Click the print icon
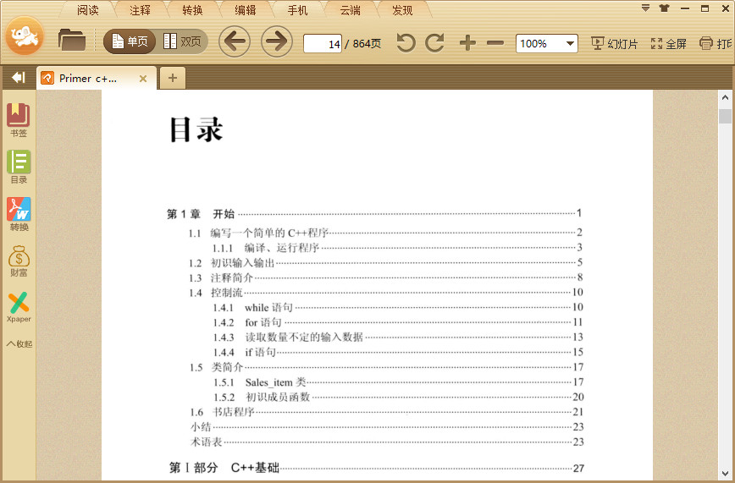The width and height of the screenshot is (735, 483). pyautogui.click(x=706, y=44)
